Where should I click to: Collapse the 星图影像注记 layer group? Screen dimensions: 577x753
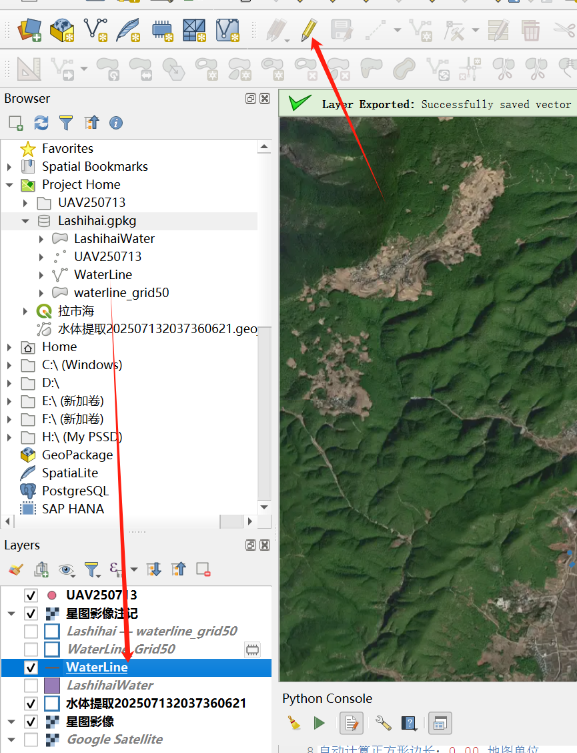click(11, 613)
